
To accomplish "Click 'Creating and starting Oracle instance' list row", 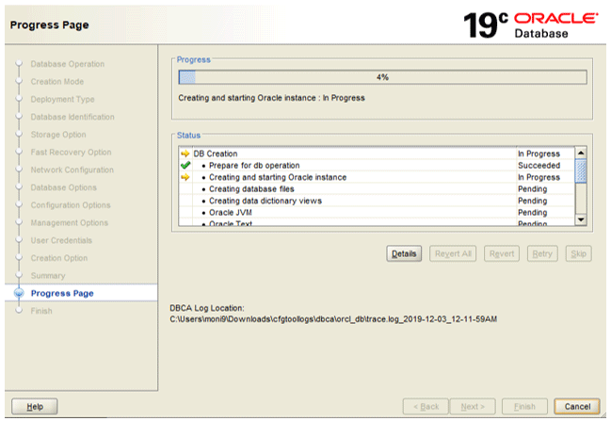I will 377,177.
